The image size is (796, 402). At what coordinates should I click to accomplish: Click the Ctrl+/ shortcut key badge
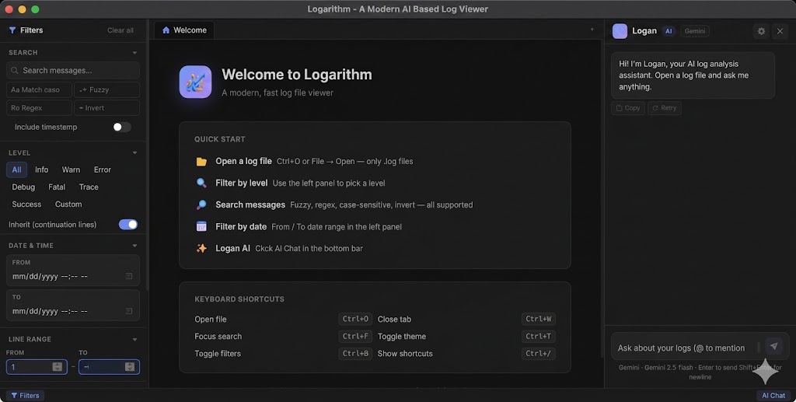point(539,353)
